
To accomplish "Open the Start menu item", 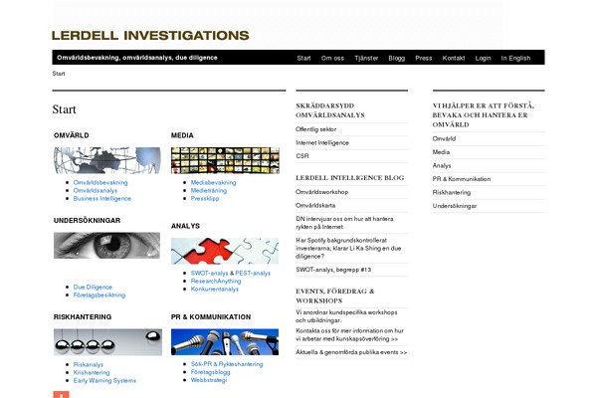I will 303,58.
